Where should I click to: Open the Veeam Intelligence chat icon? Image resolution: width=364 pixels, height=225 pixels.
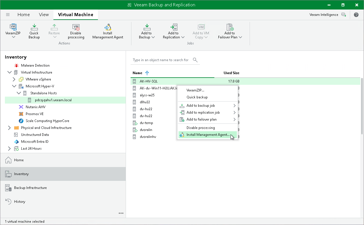click(343, 15)
